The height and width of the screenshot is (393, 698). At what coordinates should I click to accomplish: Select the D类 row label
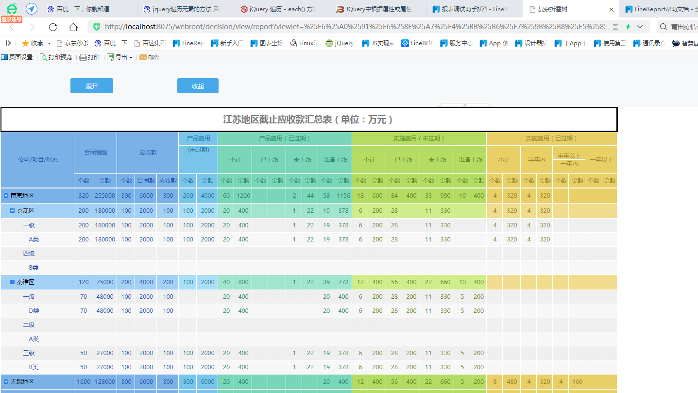pyautogui.click(x=34, y=311)
